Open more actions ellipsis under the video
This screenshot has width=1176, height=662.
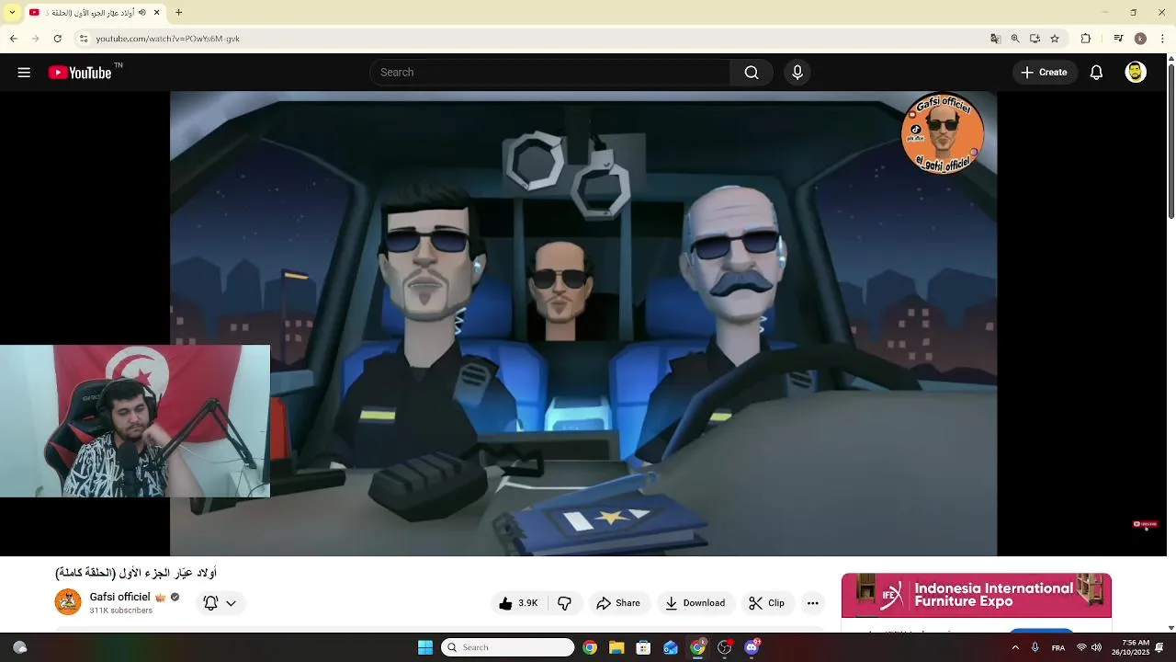tap(812, 603)
